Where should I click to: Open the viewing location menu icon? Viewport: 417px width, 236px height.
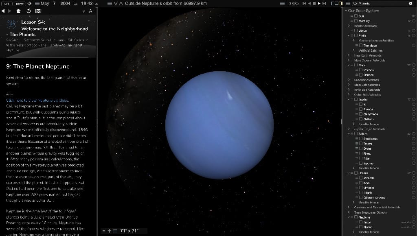tap(110, 3)
